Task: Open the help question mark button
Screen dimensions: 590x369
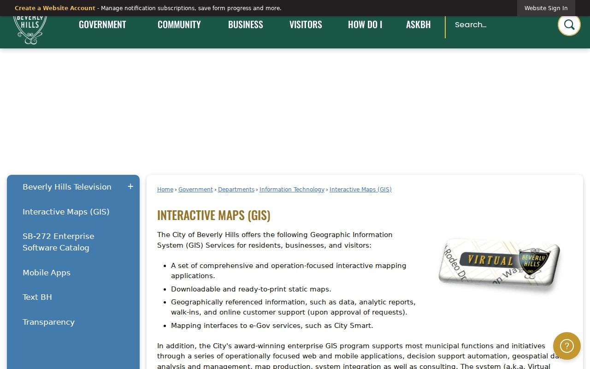Action: 567,346
